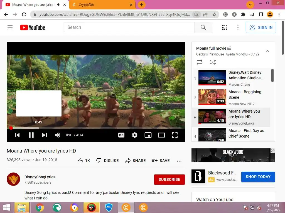Save video to a playlist
The height and width of the screenshot is (213, 285).
pyautogui.click(x=161, y=161)
